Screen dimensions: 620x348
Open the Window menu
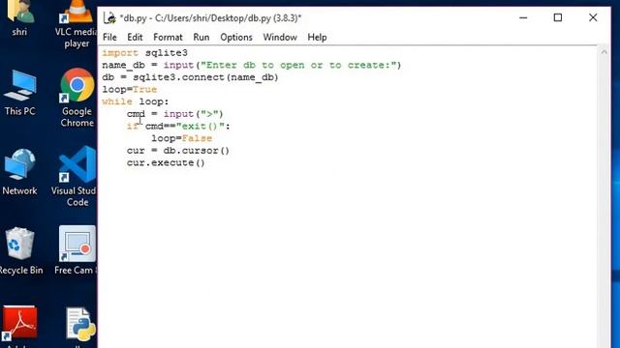[x=280, y=37]
